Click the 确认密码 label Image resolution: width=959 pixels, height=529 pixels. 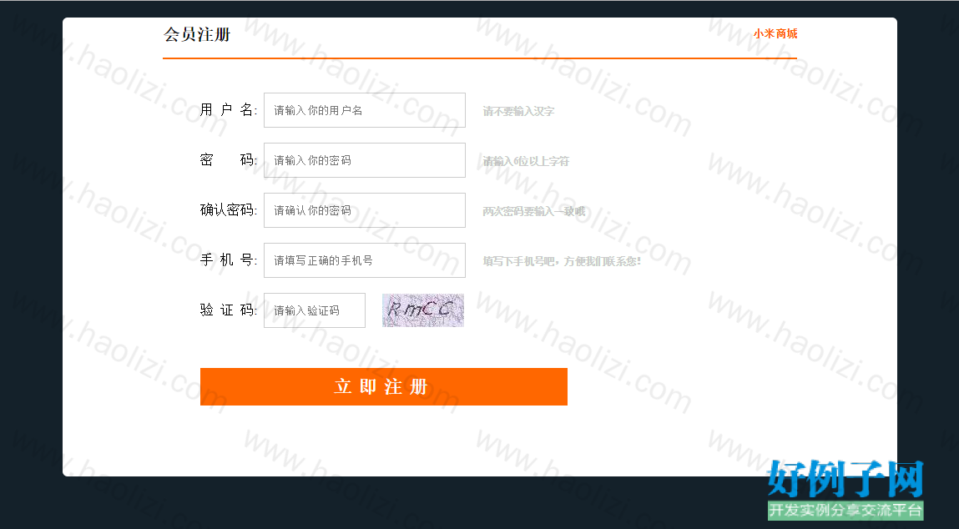(228, 210)
